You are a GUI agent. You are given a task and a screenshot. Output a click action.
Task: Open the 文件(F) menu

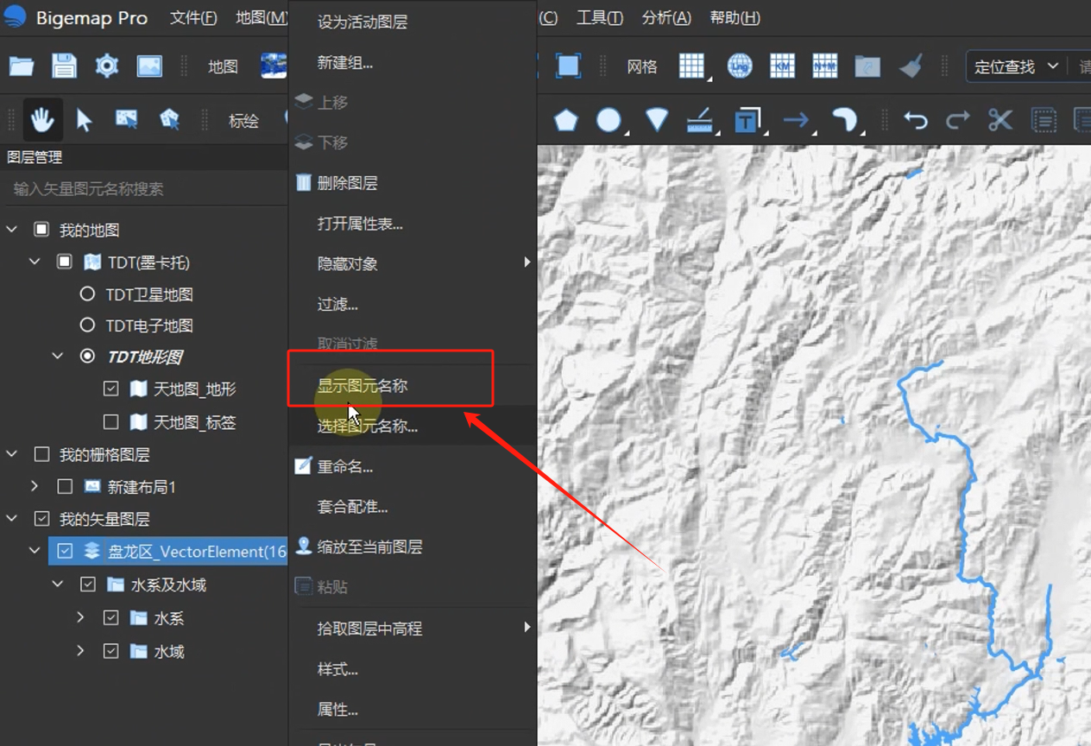pyautogui.click(x=193, y=17)
